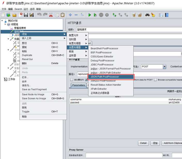The width and height of the screenshot is (182, 159).
Task: Click the Cut scissors icon
Action: point(51,15)
